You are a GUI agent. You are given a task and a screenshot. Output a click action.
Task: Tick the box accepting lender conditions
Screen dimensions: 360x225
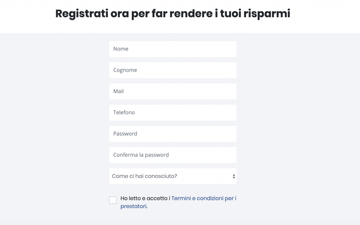coord(113,200)
